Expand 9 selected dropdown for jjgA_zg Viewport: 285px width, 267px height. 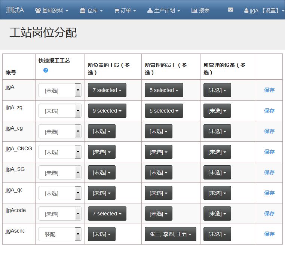(x=107, y=111)
